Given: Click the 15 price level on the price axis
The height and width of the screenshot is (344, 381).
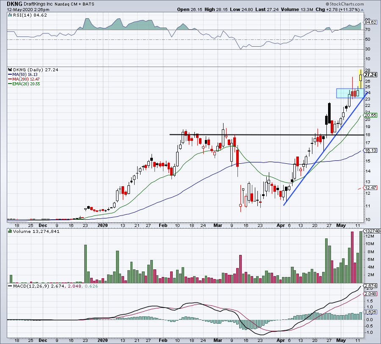Looking at the screenshot, I should coord(368,161).
